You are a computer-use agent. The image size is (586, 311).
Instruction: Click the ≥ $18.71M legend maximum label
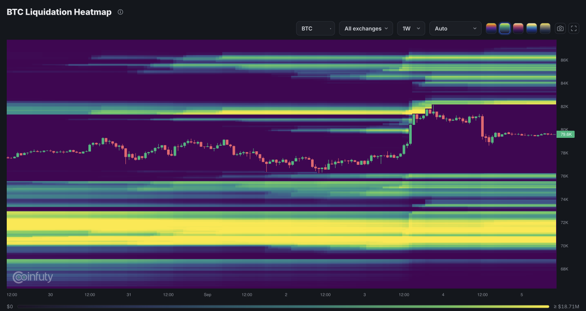point(566,306)
